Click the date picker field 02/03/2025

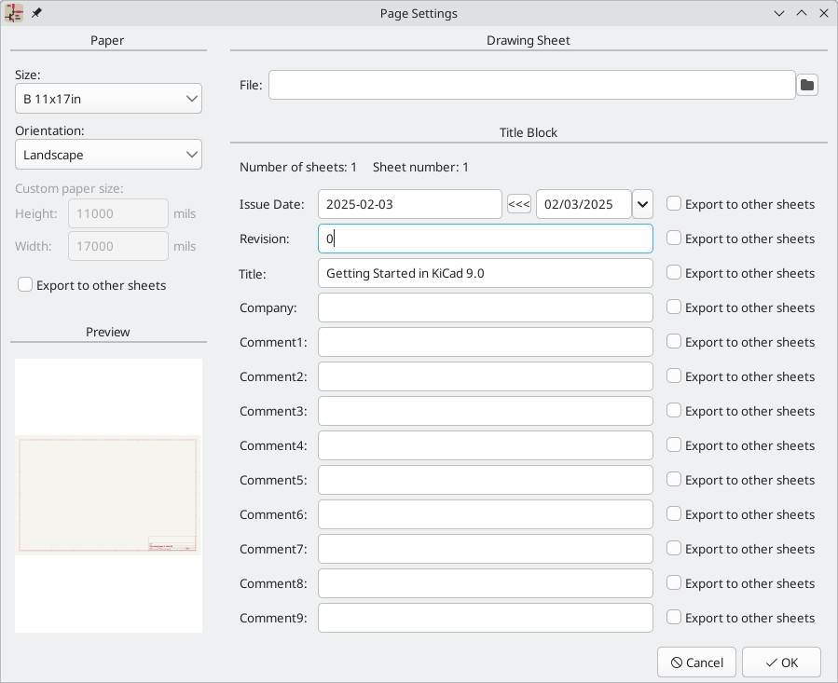584,204
